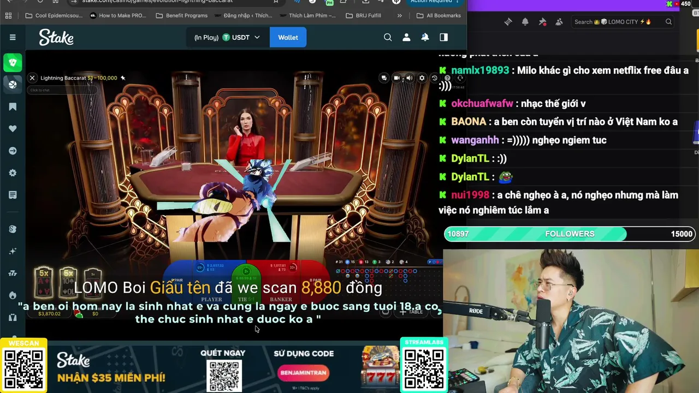Mute the baccarat game sound

(409, 78)
